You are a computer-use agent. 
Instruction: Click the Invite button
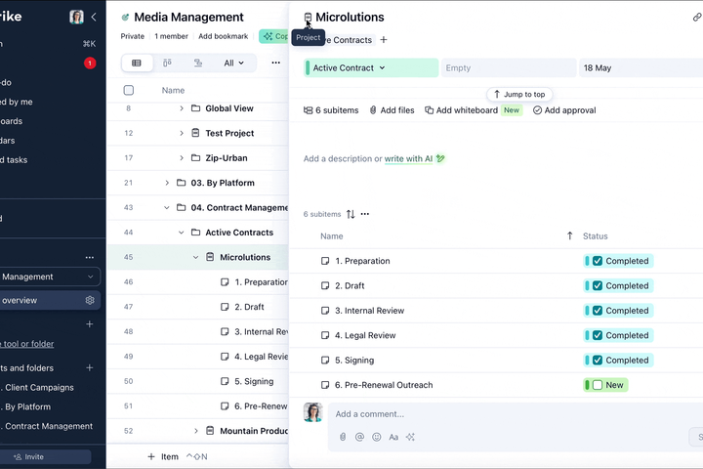pyautogui.click(x=45, y=457)
